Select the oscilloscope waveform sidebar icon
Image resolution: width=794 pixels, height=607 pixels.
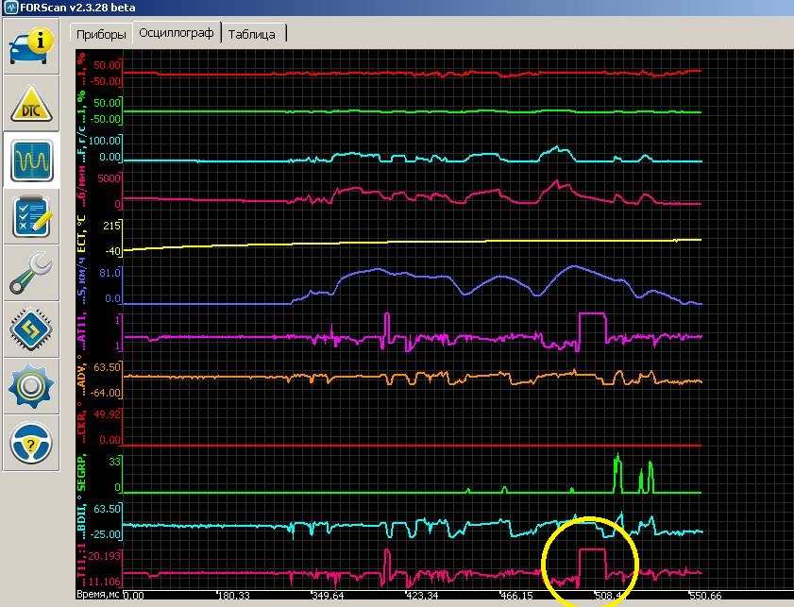31,160
